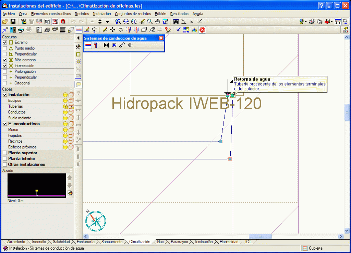Viewport: 351px width, 253px height.
Task: Collapse the Capturas panel chevron
Action: [x=71, y=37]
